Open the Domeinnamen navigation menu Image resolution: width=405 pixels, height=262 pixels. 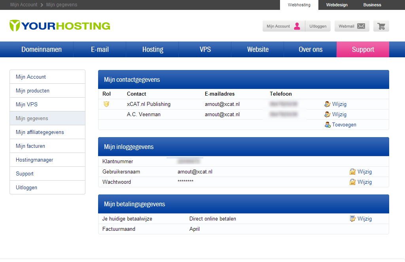click(42, 49)
